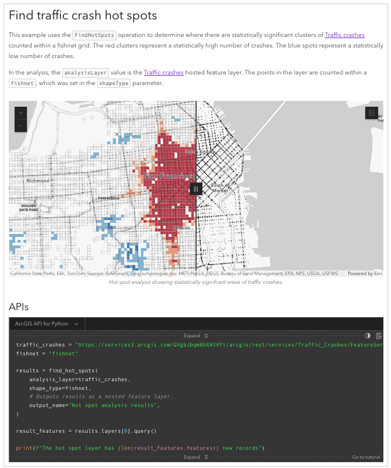This screenshot has width=391, height=468.
Task: Zoom out on the map
Action: [x=21, y=126]
